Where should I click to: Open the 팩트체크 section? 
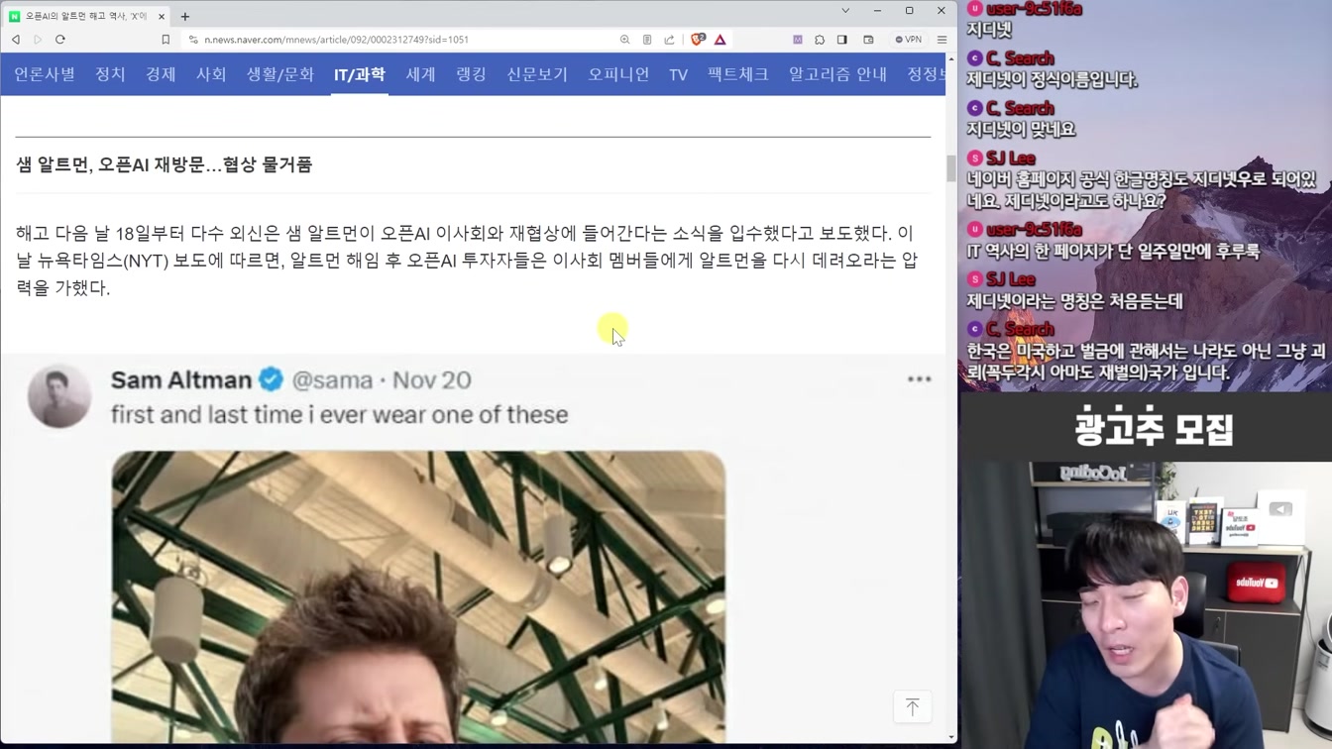738,74
